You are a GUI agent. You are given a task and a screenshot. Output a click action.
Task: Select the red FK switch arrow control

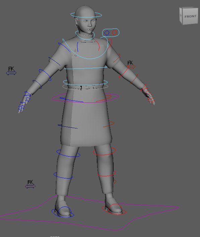pyautogui.click(x=131, y=67)
